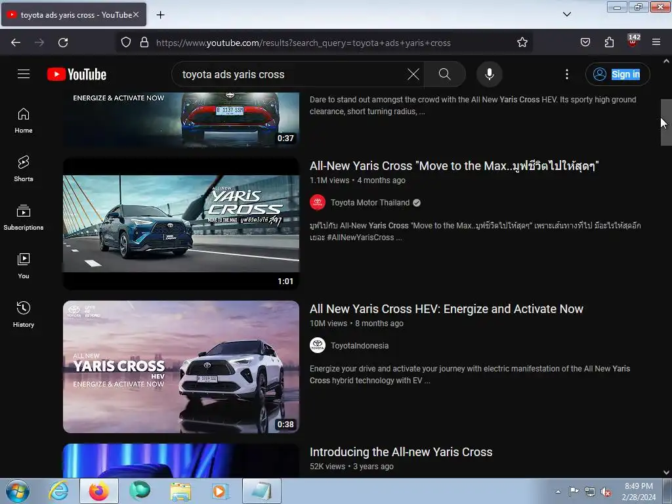Click Introducing the All-new Yaris Cross title

coord(401,452)
